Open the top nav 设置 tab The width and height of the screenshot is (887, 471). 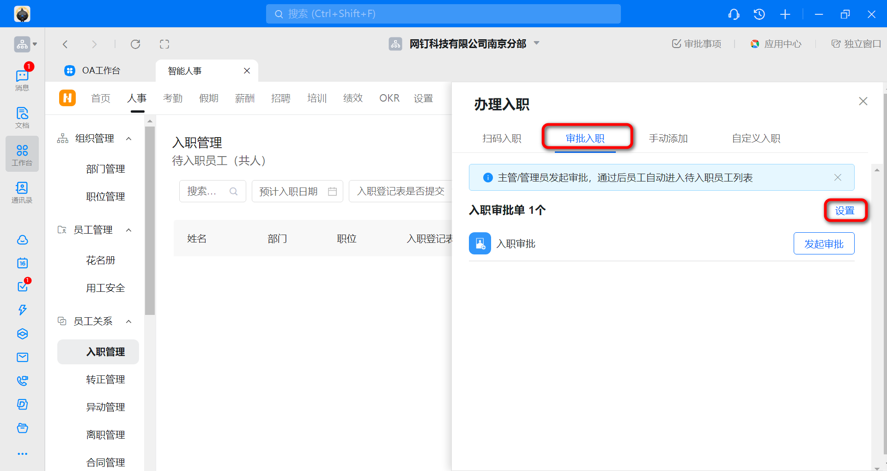[423, 98]
